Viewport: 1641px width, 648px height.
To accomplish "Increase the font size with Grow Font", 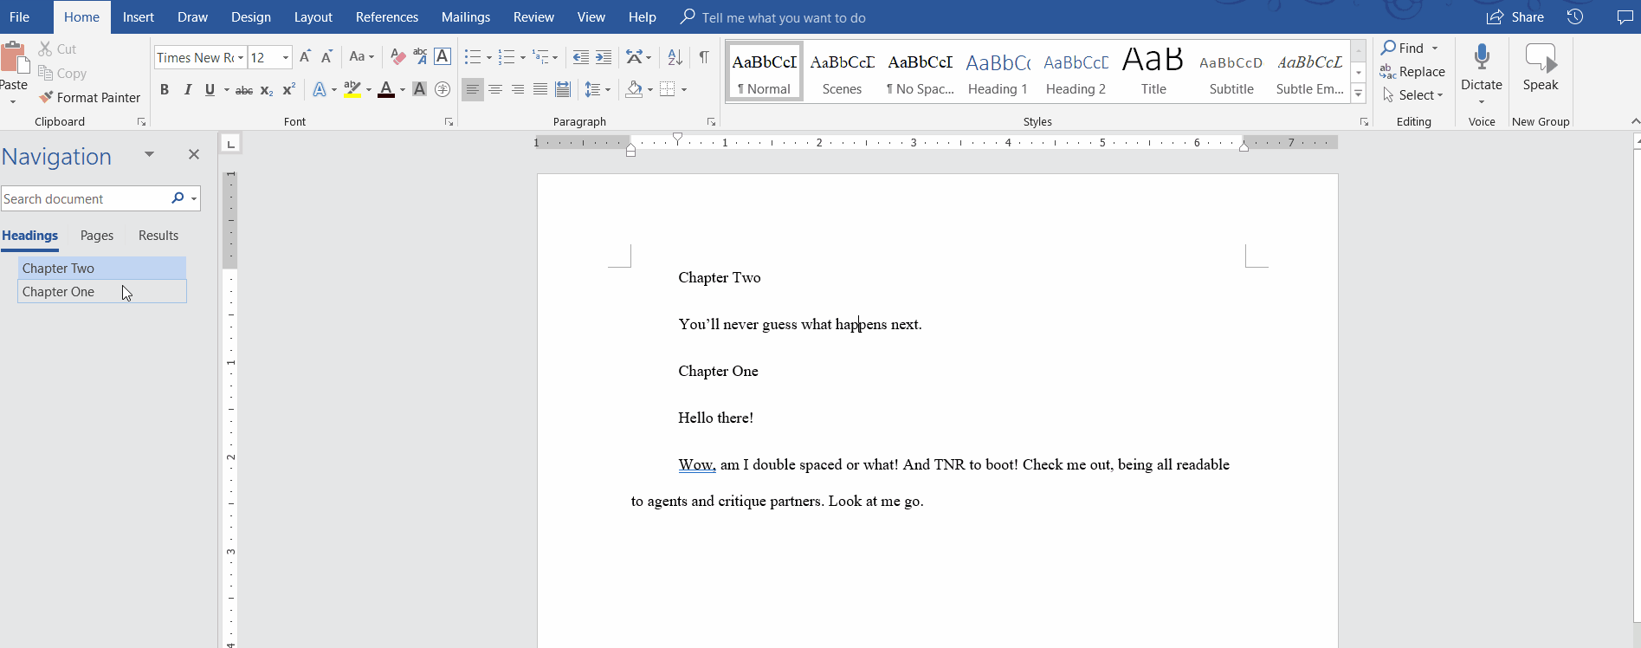I will click(305, 57).
